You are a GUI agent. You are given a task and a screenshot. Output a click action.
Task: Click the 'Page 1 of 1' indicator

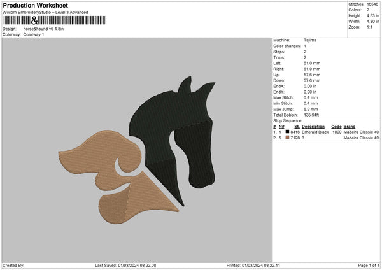(x=369, y=266)
